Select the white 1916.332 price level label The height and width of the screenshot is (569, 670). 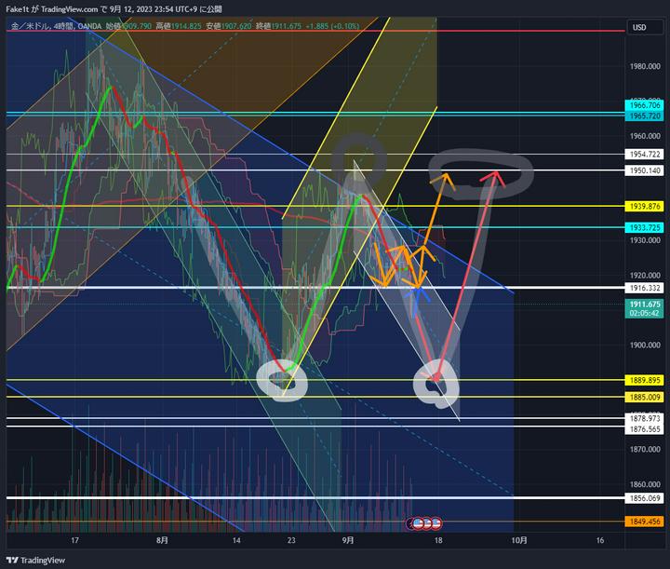tap(645, 289)
